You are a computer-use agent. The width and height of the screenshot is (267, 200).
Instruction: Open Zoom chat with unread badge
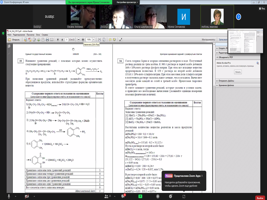[x=123, y=196]
